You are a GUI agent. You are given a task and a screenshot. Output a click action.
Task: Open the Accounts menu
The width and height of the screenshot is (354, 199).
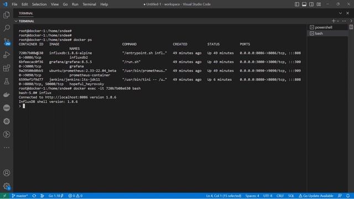click(7, 173)
